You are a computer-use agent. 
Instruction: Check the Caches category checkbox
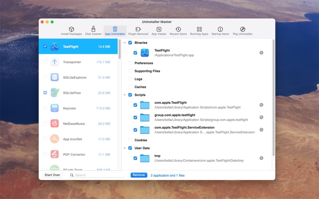click(x=130, y=87)
